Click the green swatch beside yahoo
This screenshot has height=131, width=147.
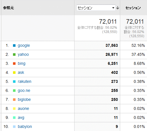[x=14, y=55]
